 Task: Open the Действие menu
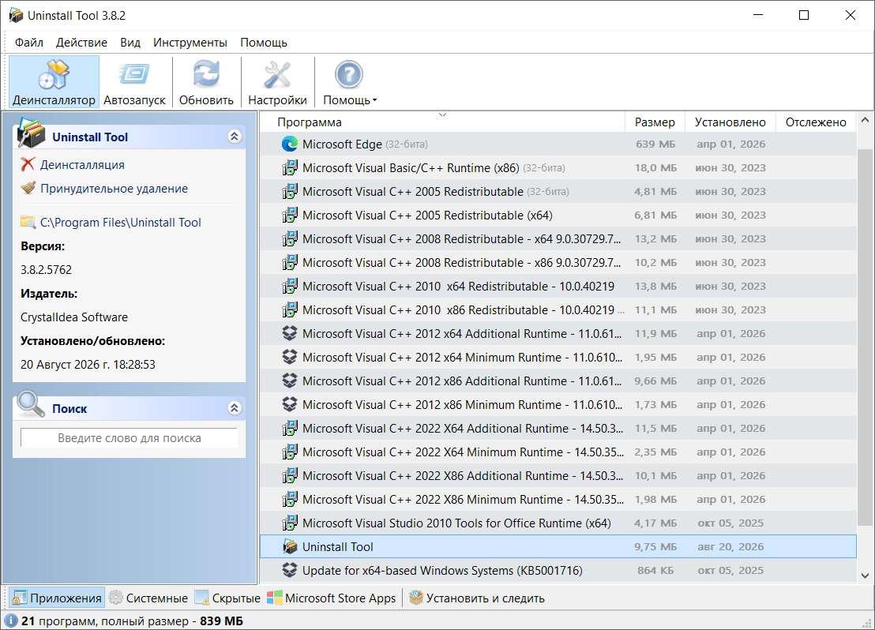tap(81, 43)
